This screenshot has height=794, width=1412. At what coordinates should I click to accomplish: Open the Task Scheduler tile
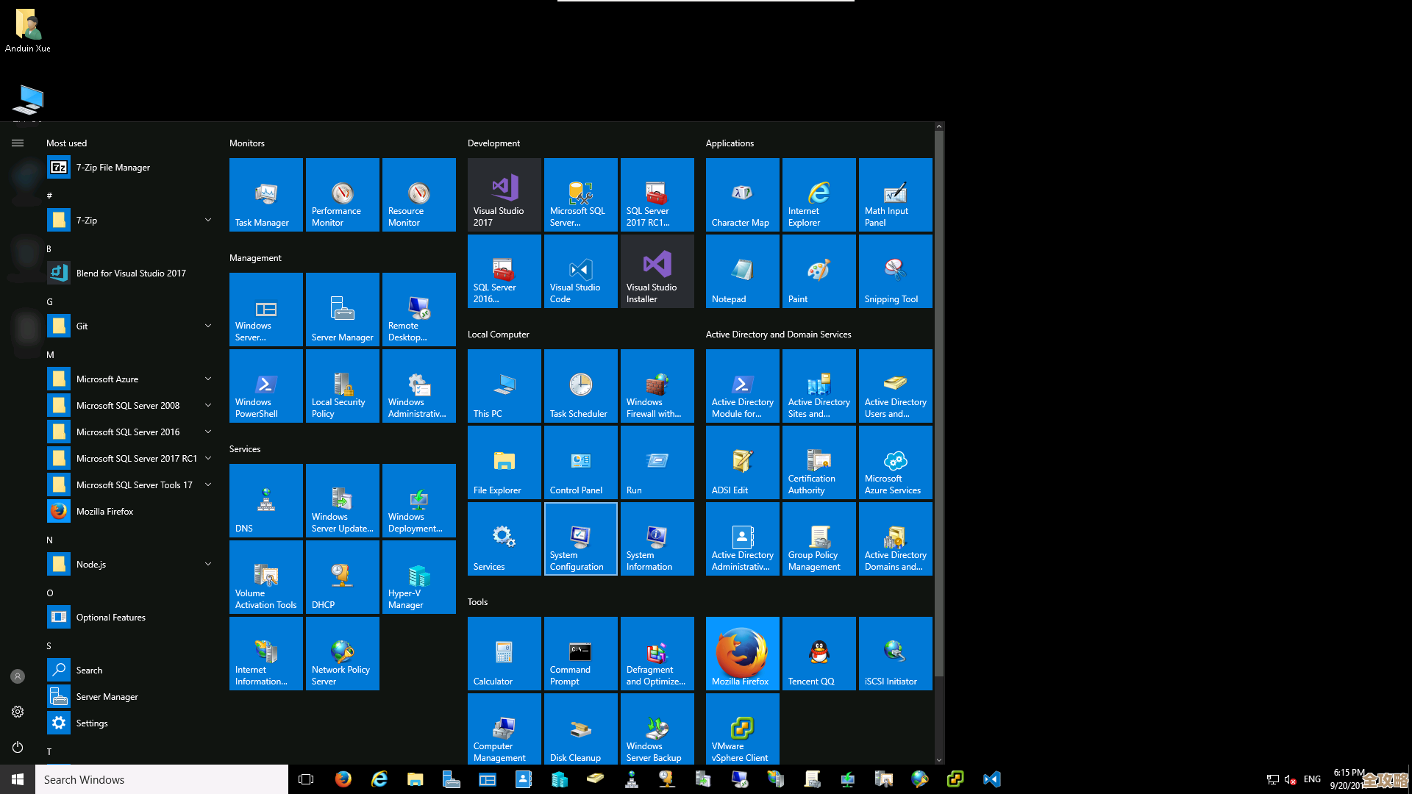(x=580, y=386)
